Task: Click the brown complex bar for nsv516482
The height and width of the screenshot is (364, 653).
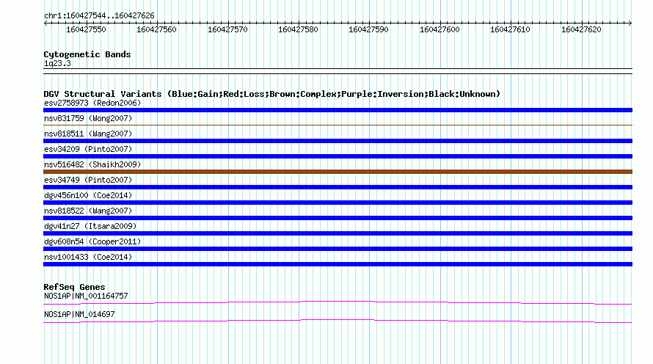Action: [x=338, y=172]
